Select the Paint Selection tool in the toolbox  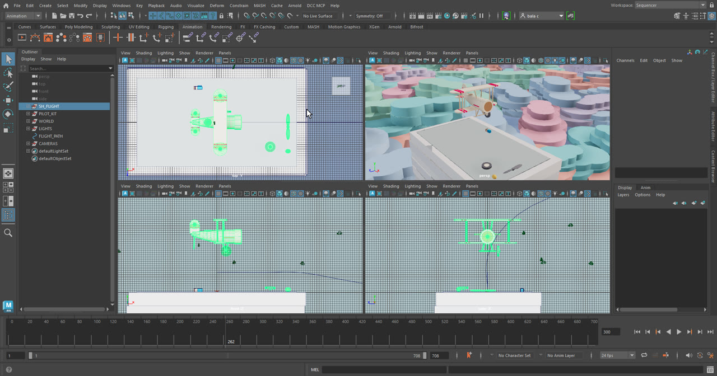[8, 86]
